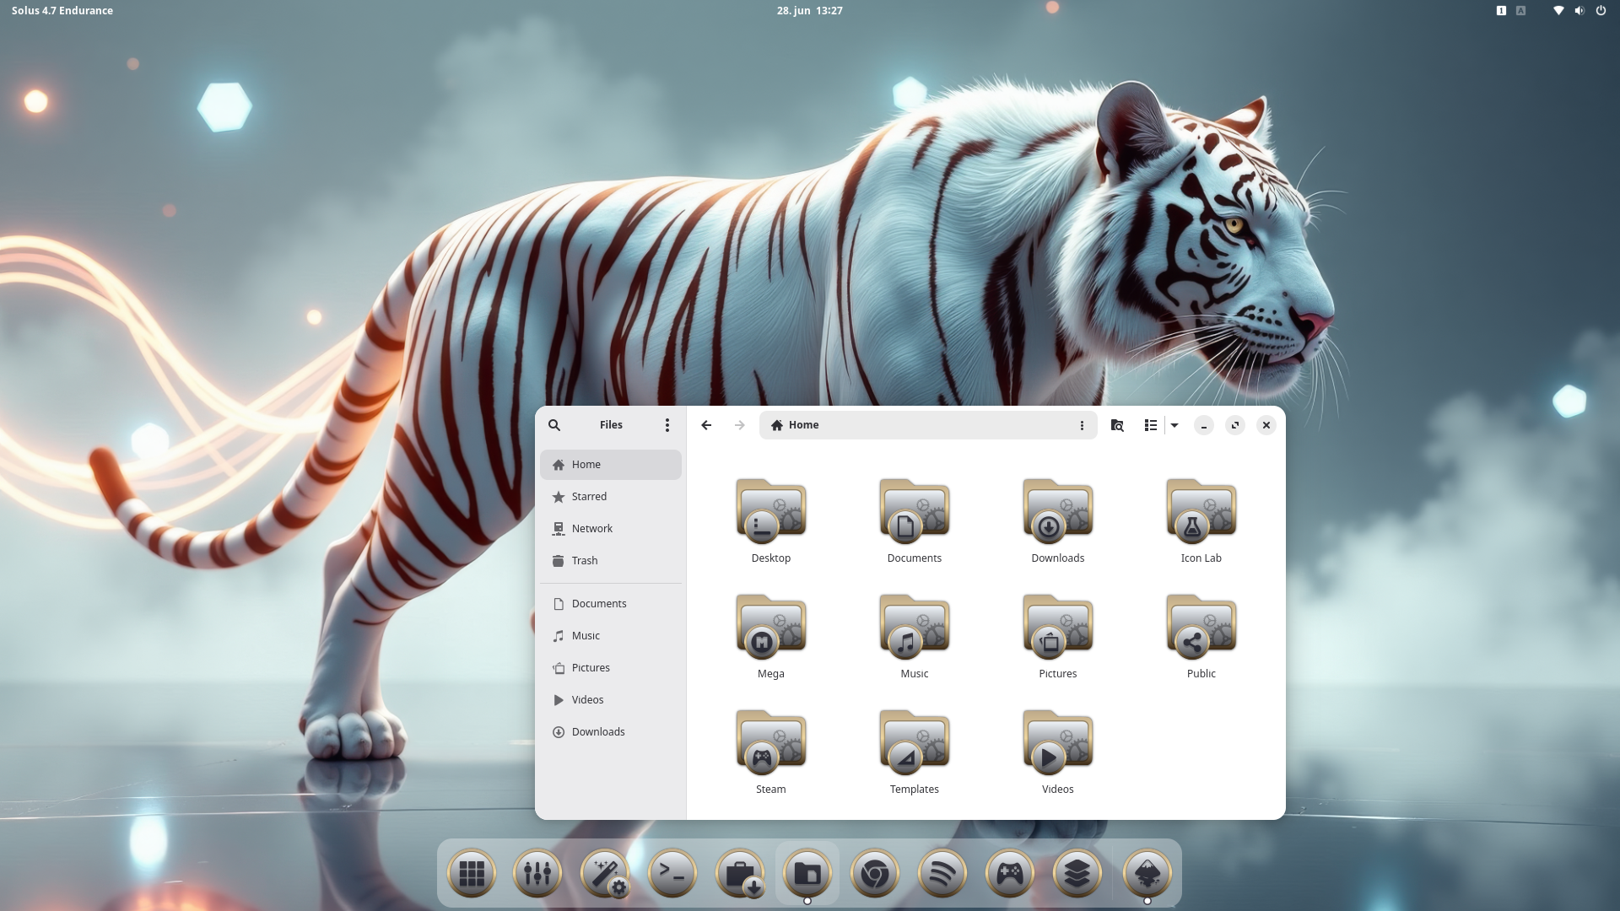Select the Documents folder in the grid
This screenshot has height=911, width=1620.
pyautogui.click(x=915, y=511)
